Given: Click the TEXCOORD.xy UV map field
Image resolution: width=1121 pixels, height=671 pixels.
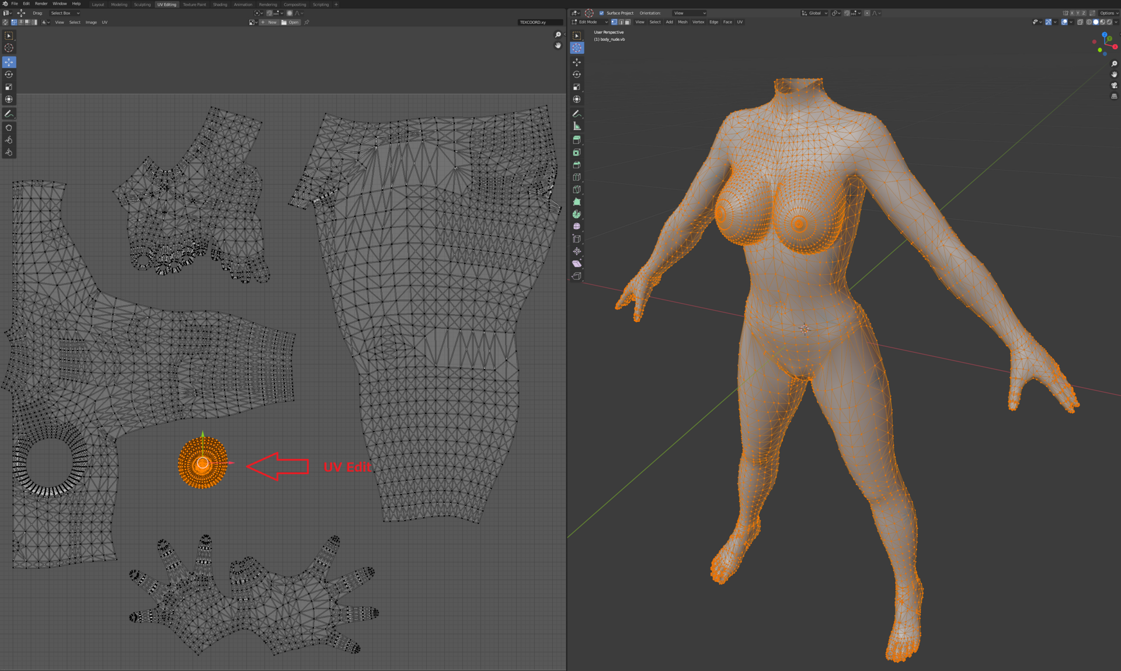Looking at the screenshot, I should 540,22.
